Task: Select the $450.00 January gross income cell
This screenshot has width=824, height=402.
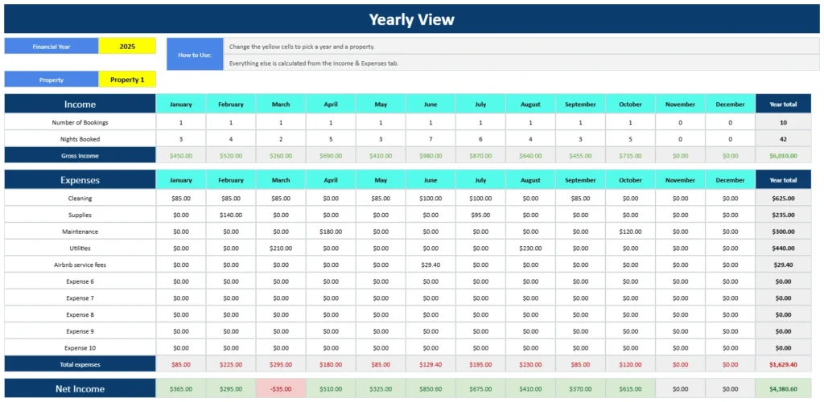Action: pyautogui.click(x=181, y=155)
